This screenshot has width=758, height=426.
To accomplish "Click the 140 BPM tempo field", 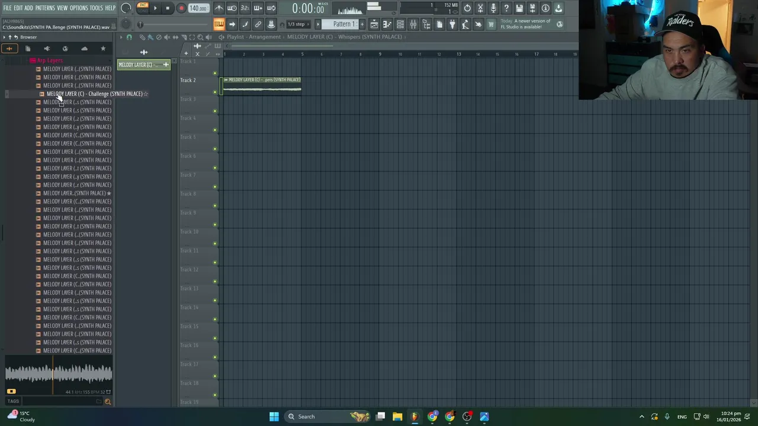I will 198,8.
